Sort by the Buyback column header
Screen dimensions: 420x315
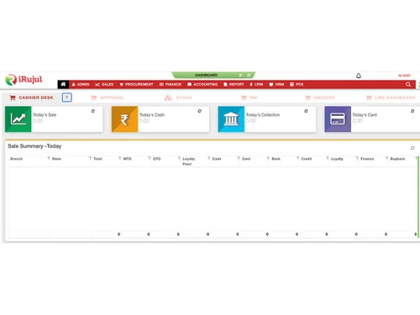coord(397,159)
